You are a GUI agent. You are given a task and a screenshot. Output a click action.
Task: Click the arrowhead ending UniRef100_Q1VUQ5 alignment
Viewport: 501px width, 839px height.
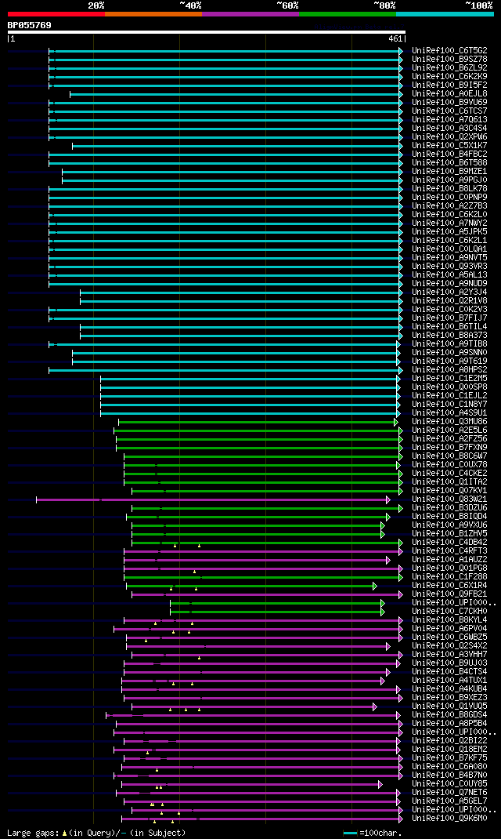pos(374,706)
